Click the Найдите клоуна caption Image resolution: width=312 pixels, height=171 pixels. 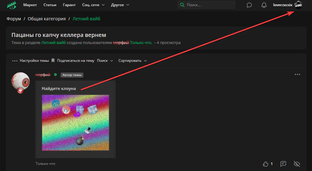click(59, 89)
